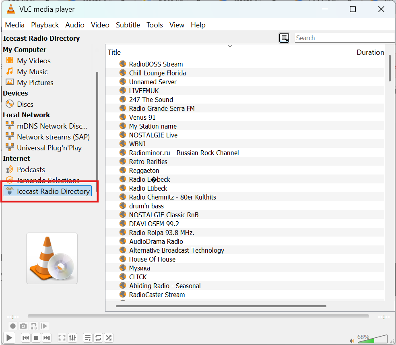
Task: Select Reggaeton station
Action: click(144, 170)
